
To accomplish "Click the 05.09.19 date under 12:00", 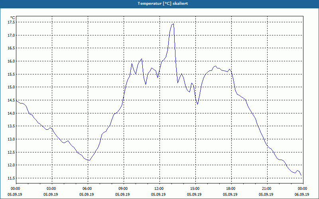I will [x=158, y=195].
